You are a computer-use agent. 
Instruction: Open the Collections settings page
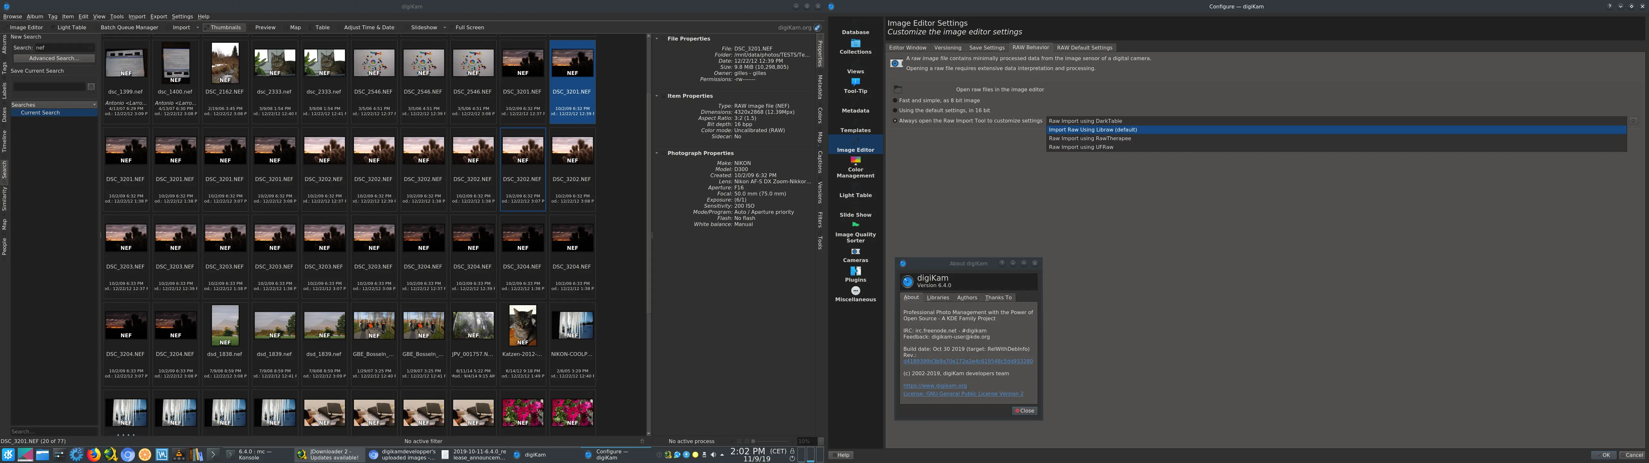855,47
